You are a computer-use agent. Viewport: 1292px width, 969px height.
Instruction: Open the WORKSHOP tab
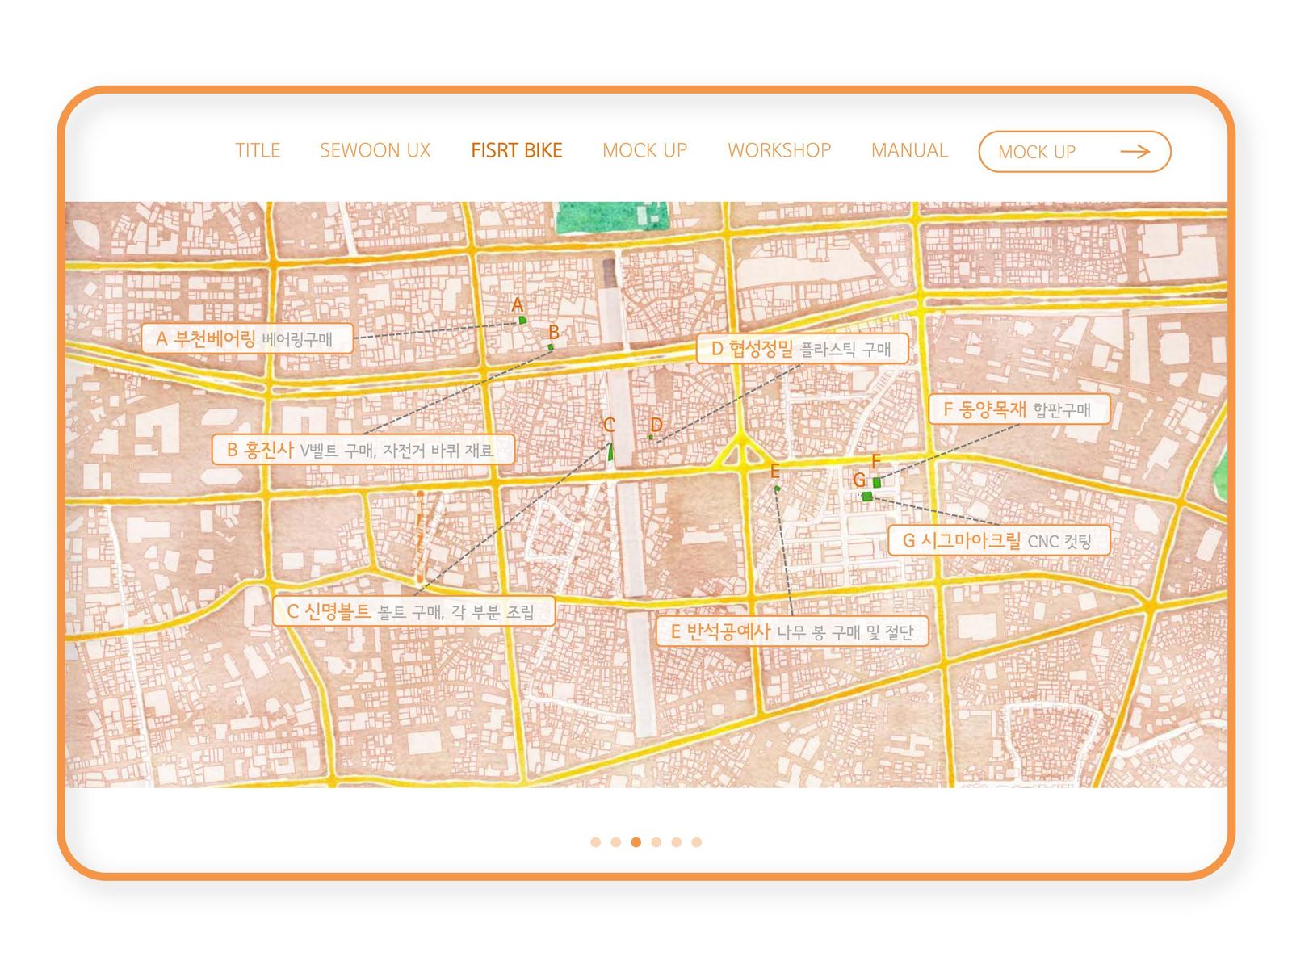tap(779, 150)
